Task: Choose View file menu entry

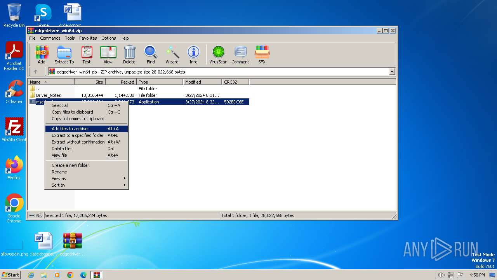Action: [87, 155]
